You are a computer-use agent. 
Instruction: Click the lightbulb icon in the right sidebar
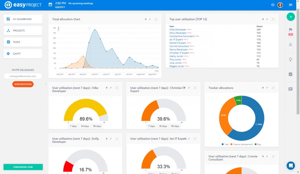click(290, 59)
